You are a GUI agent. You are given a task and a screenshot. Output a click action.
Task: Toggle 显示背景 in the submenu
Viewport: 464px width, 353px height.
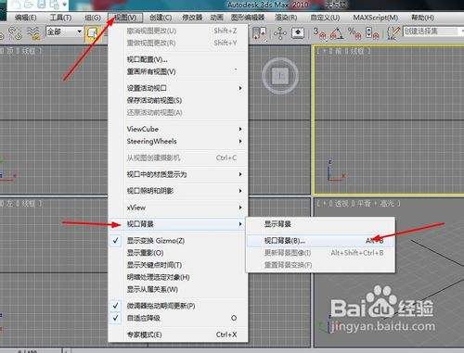tap(320, 224)
